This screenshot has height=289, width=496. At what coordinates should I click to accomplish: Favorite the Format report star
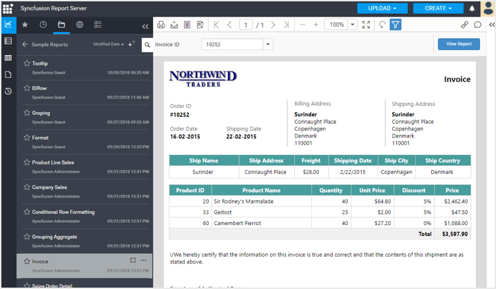[27, 138]
